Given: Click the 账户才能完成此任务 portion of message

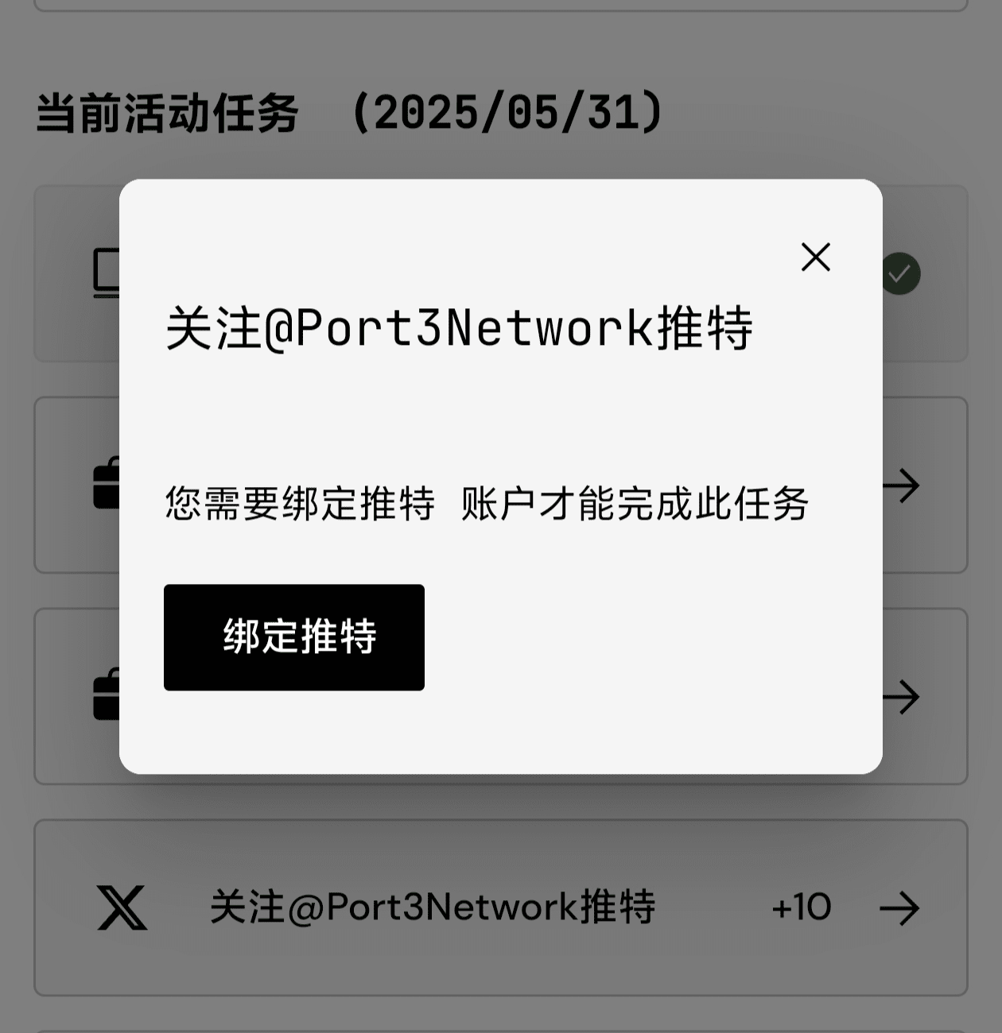Looking at the screenshot, I should pos(635,503).
